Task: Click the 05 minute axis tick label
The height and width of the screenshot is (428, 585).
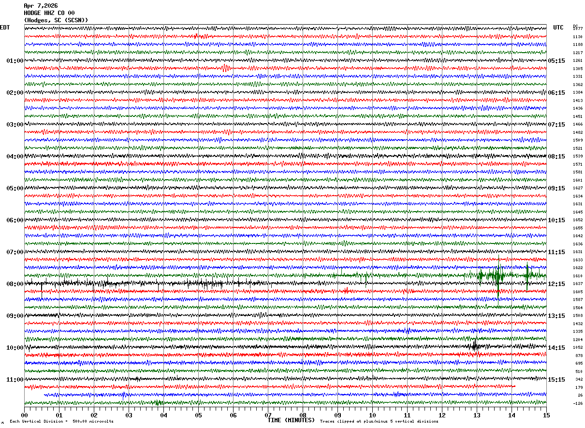Action: [198, 415]
